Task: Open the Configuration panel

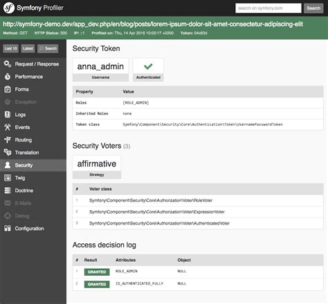Action: [33, 229]
